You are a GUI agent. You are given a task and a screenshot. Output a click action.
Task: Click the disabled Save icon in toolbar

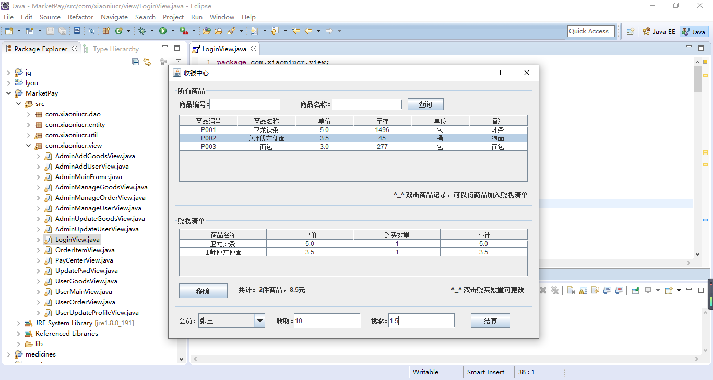click(x=51, y=31)
